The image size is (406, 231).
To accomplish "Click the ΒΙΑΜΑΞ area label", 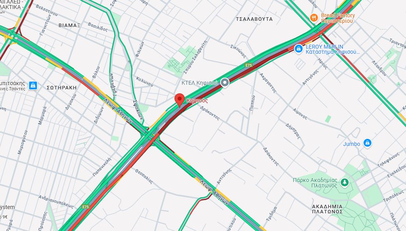I will (69, 25).
